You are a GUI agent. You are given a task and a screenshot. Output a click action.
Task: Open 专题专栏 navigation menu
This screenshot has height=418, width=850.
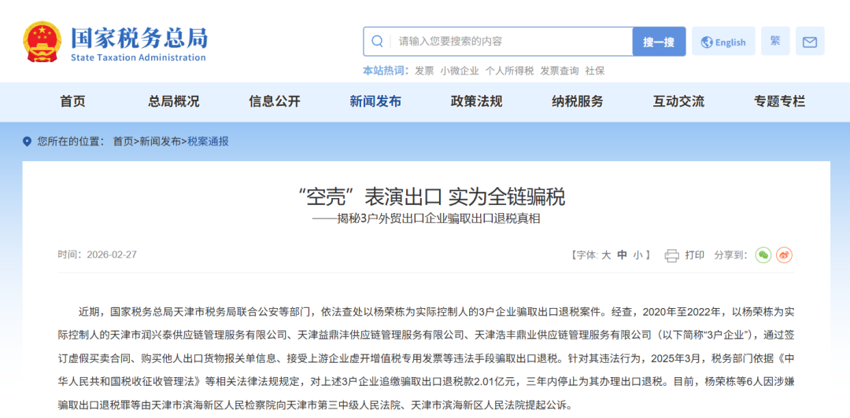[x=779, y=101]
